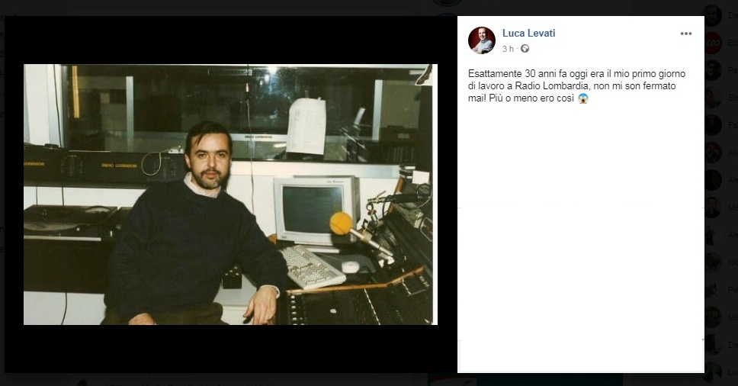Click the empty white area under the caption

[581, 236]
